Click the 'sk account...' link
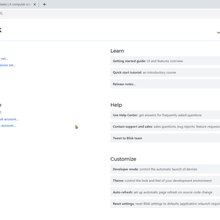Viewport: 220px width, 220px height. [9, 119]
